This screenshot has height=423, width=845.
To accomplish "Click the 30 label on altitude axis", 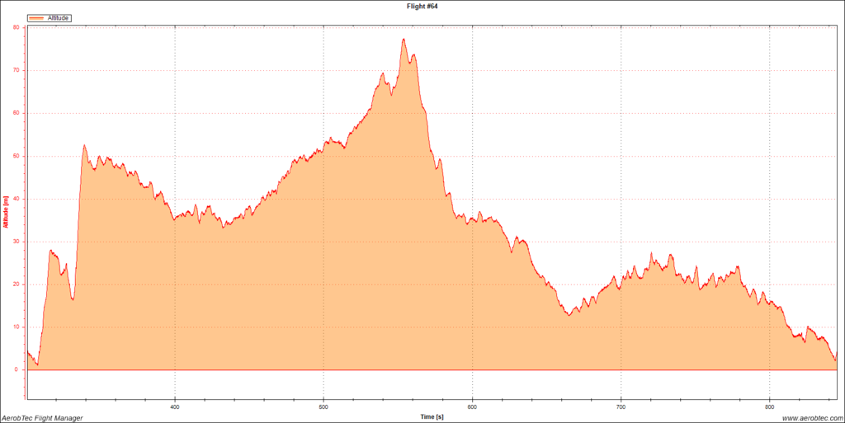I will (17, 242).
